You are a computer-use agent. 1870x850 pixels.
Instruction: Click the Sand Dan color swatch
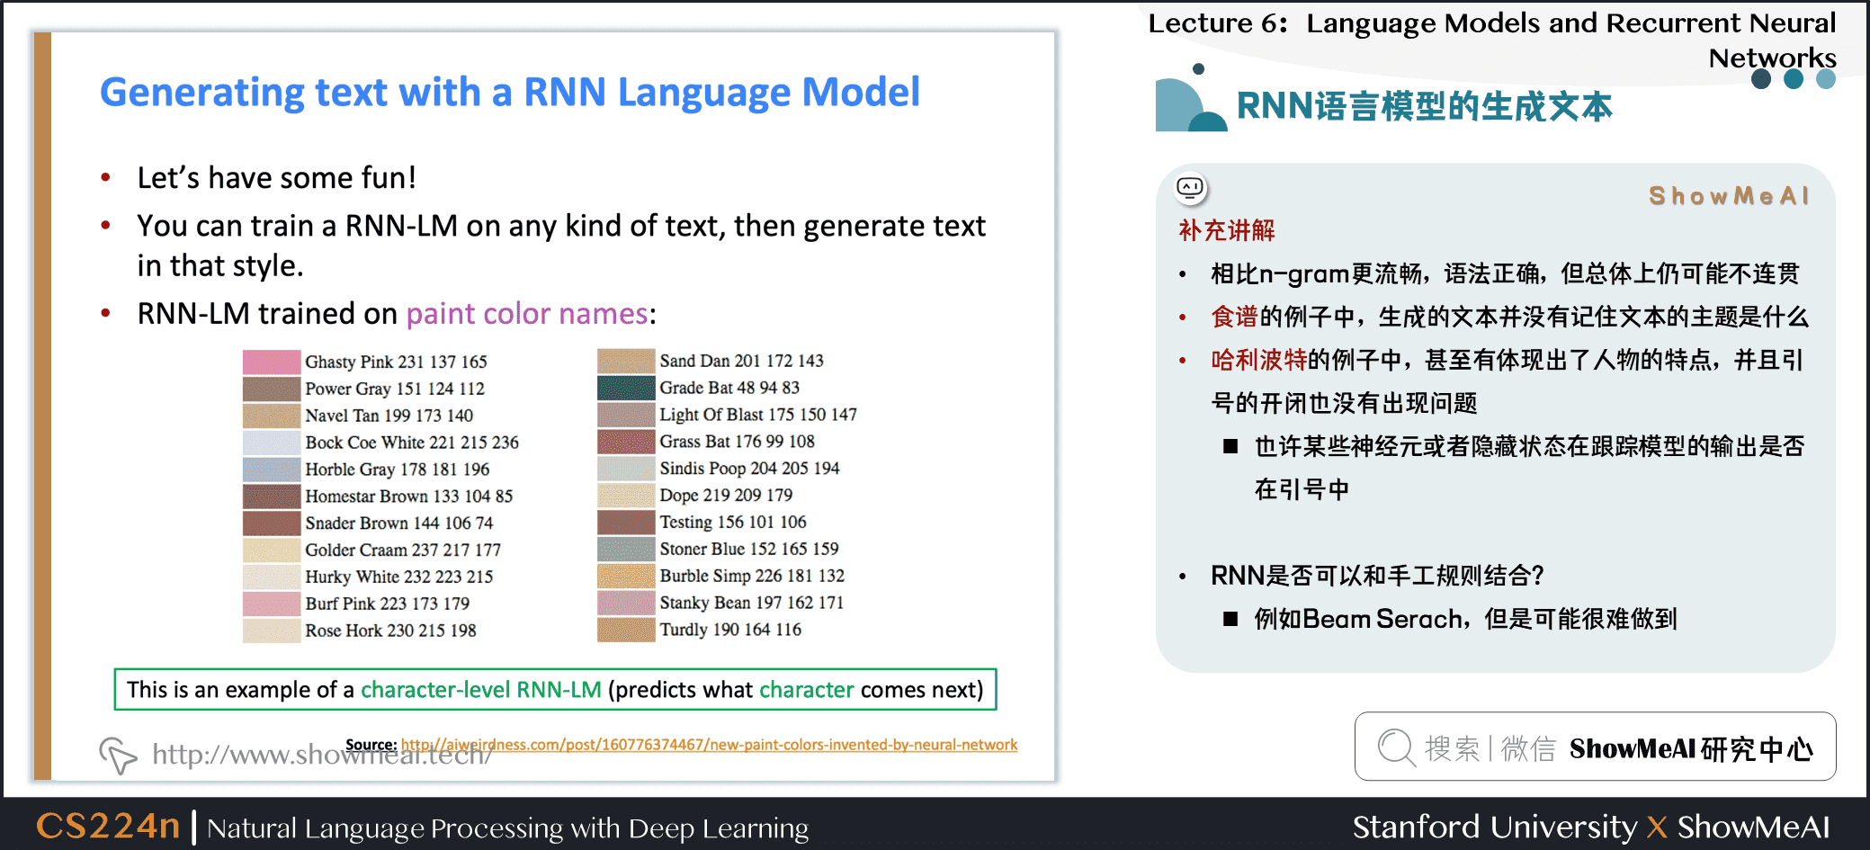click(x=626, y=361)
